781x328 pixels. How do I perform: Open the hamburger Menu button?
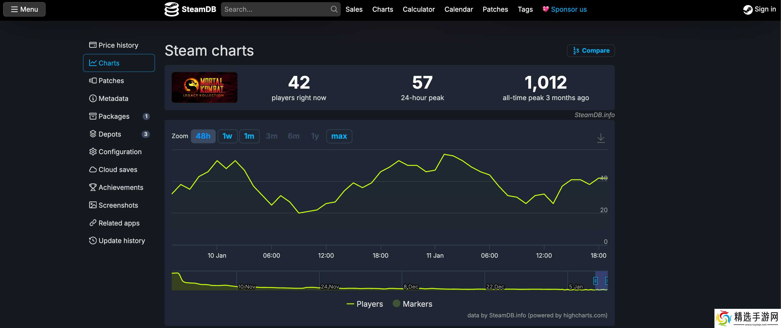coord(24,9)
